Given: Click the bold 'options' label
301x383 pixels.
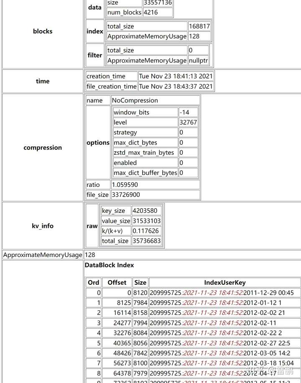Looking at the screenshot, I should (x=98, y=143).
